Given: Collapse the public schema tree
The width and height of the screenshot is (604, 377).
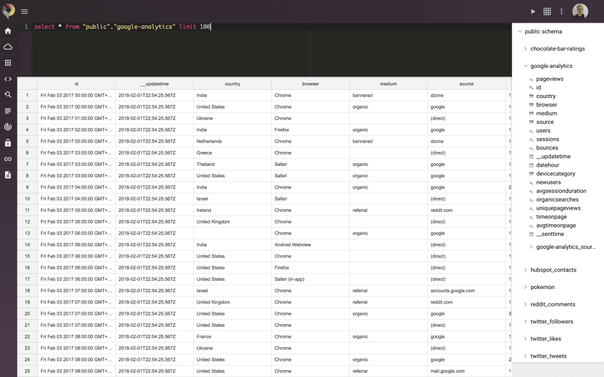Looking at the screenshot, I should click(519, 31).
